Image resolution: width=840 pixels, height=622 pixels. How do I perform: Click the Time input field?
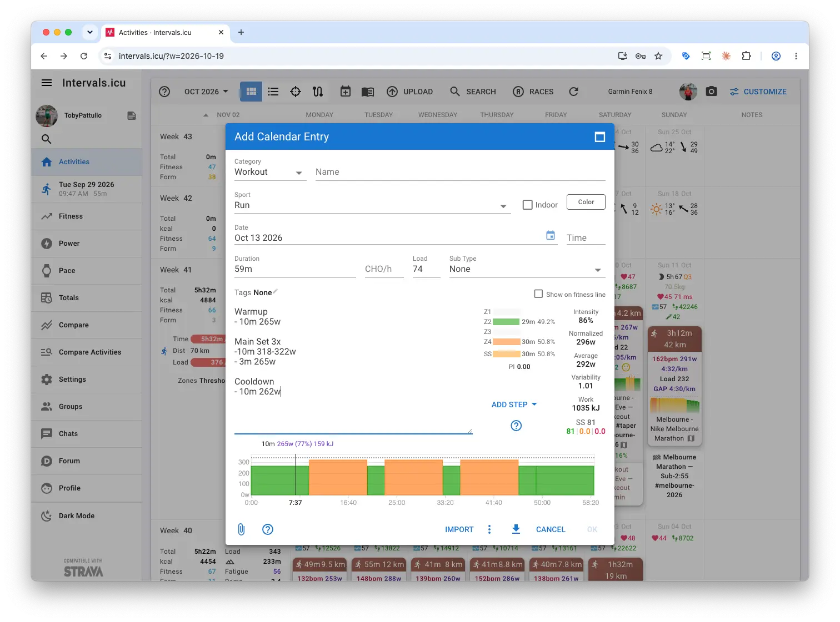pyautogui.click(x=586, y=238)
